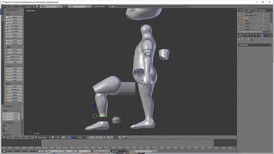Image resolution: width=274 pixels, height=154 pixels.
Task: Open the timeline Marker menu
Action: click(17, 151)
